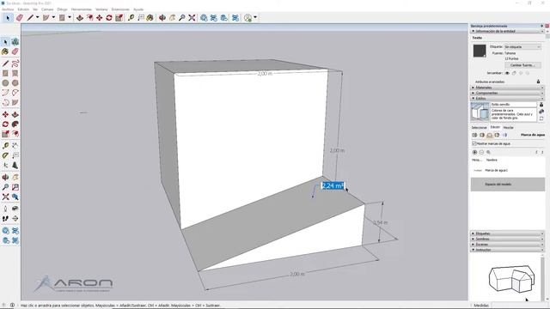
Task: Select the Polygon tool in left toolbar
Action: point(15,83)
